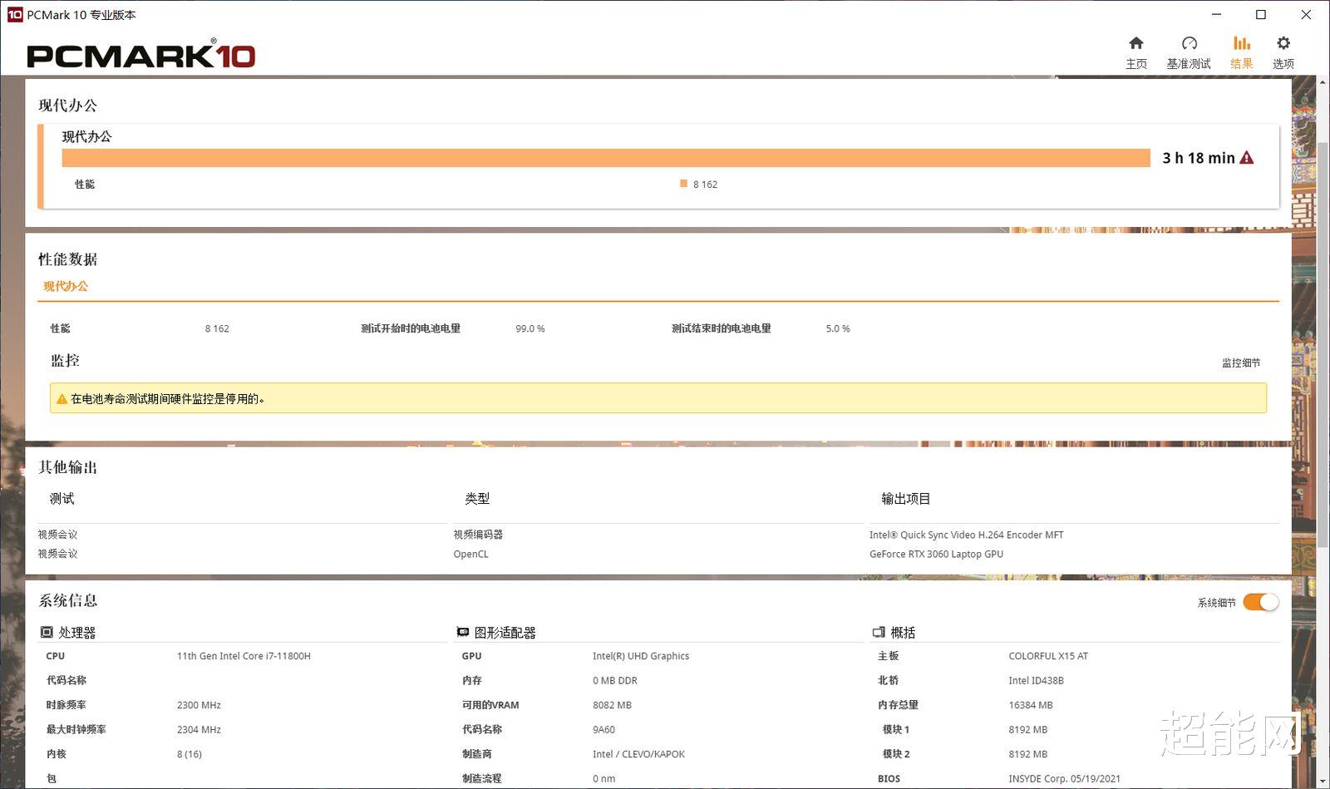1330x789 pixels.
Task: Click the 8 162 score beside orange legend
Action: pos(705,185)
